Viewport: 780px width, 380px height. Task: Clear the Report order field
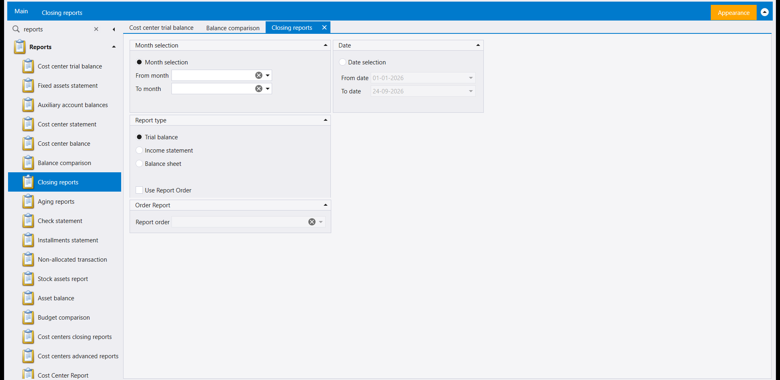tap(312, 222)
